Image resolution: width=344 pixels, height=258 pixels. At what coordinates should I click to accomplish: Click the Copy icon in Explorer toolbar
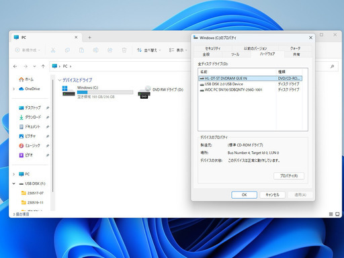[67, 50]
